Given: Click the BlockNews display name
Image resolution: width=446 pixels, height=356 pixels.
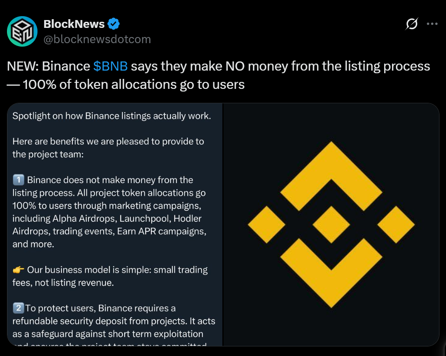Looking at the screenshot, I should pyautogui.click(x=74, y=24).
